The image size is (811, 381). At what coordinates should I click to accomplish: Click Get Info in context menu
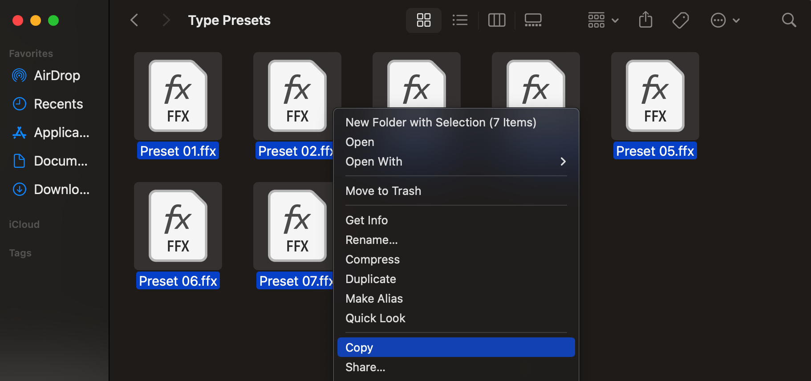(367, 220)
